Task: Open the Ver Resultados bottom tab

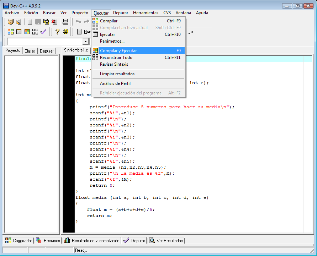Action: (166, 240)
